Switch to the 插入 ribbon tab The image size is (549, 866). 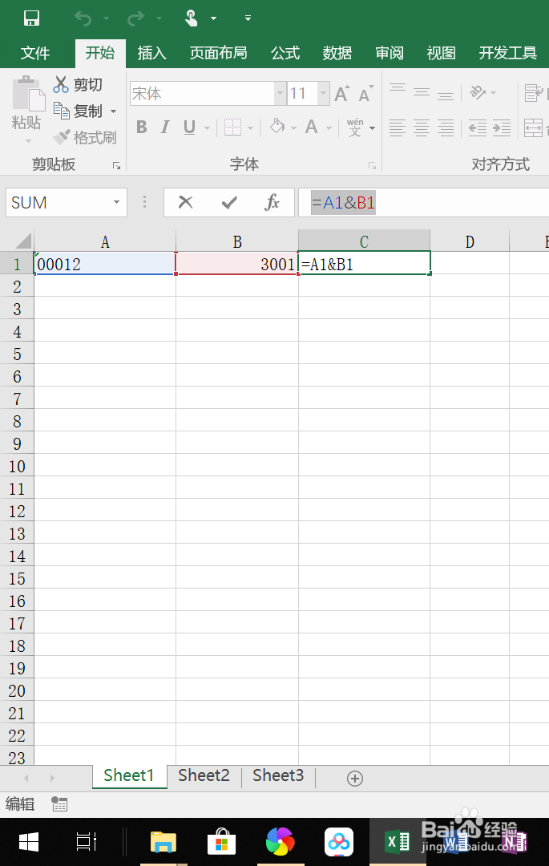pos(151,53)
